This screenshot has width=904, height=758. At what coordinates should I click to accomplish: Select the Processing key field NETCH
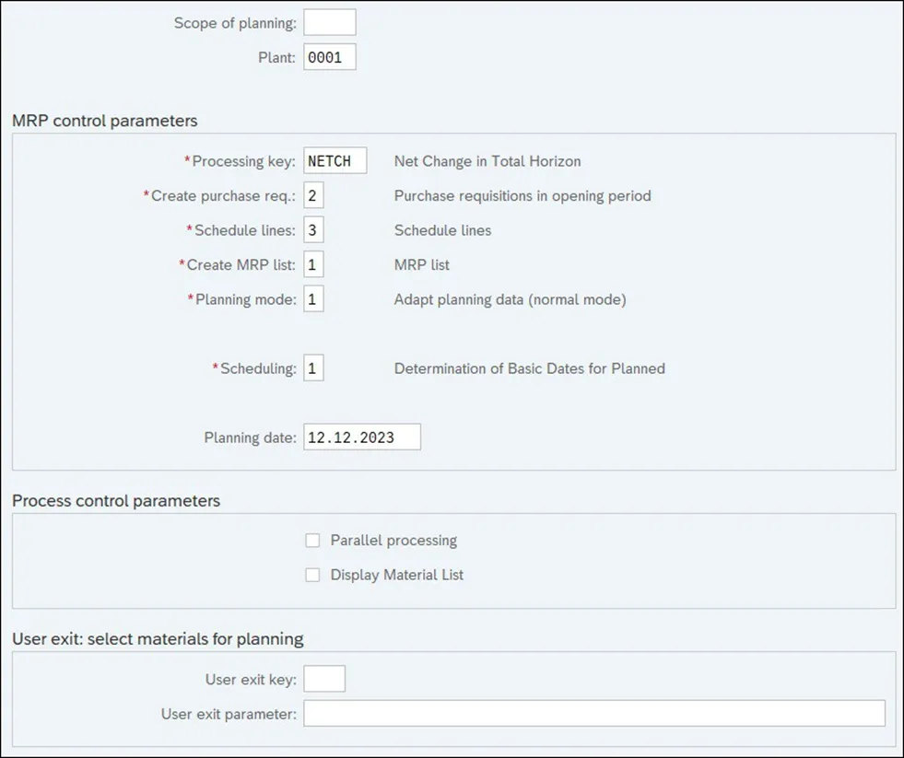tap(335, 161)
